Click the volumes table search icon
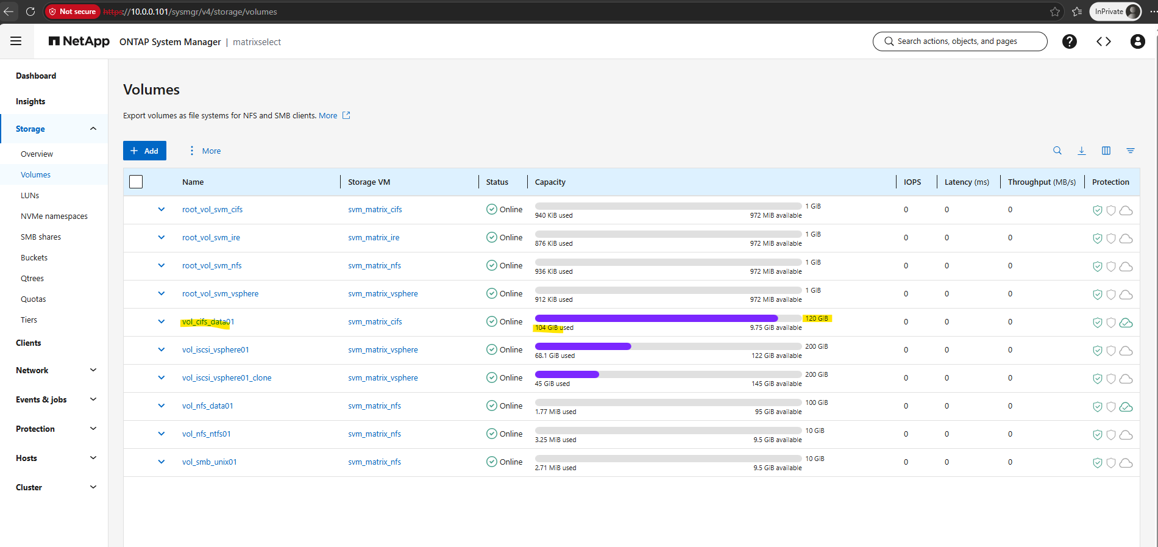This screenshot has height=547, width=1158. pyautogui.click(x=1057, y=151)
